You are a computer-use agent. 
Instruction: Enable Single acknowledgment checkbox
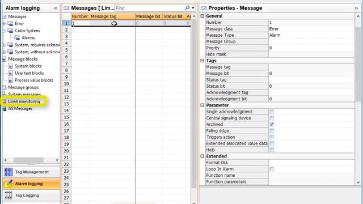[272, 112]
